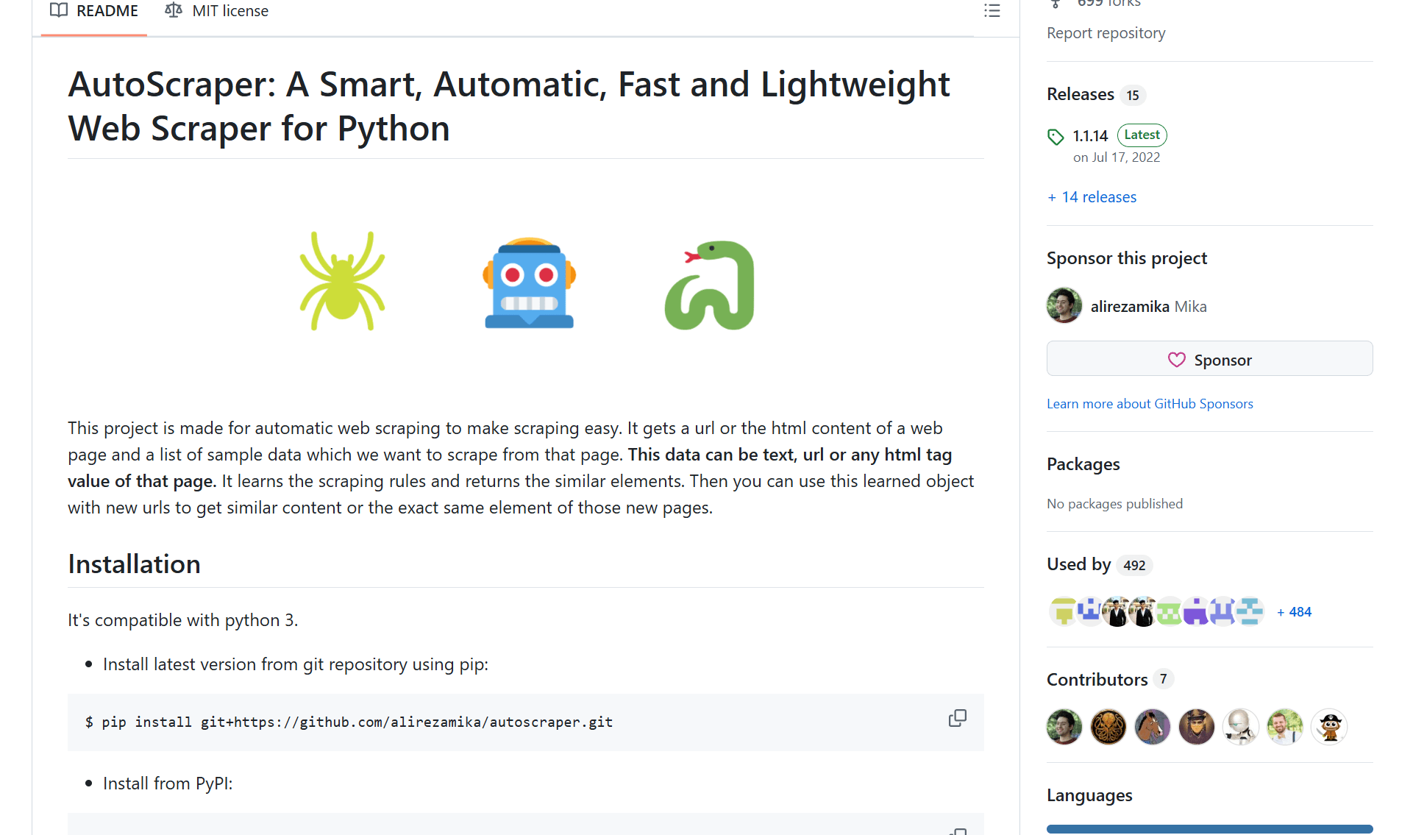This screenshot has width=1413, height=835.
Task: Click the Languages heading
Action: [x=1089, y=795]
